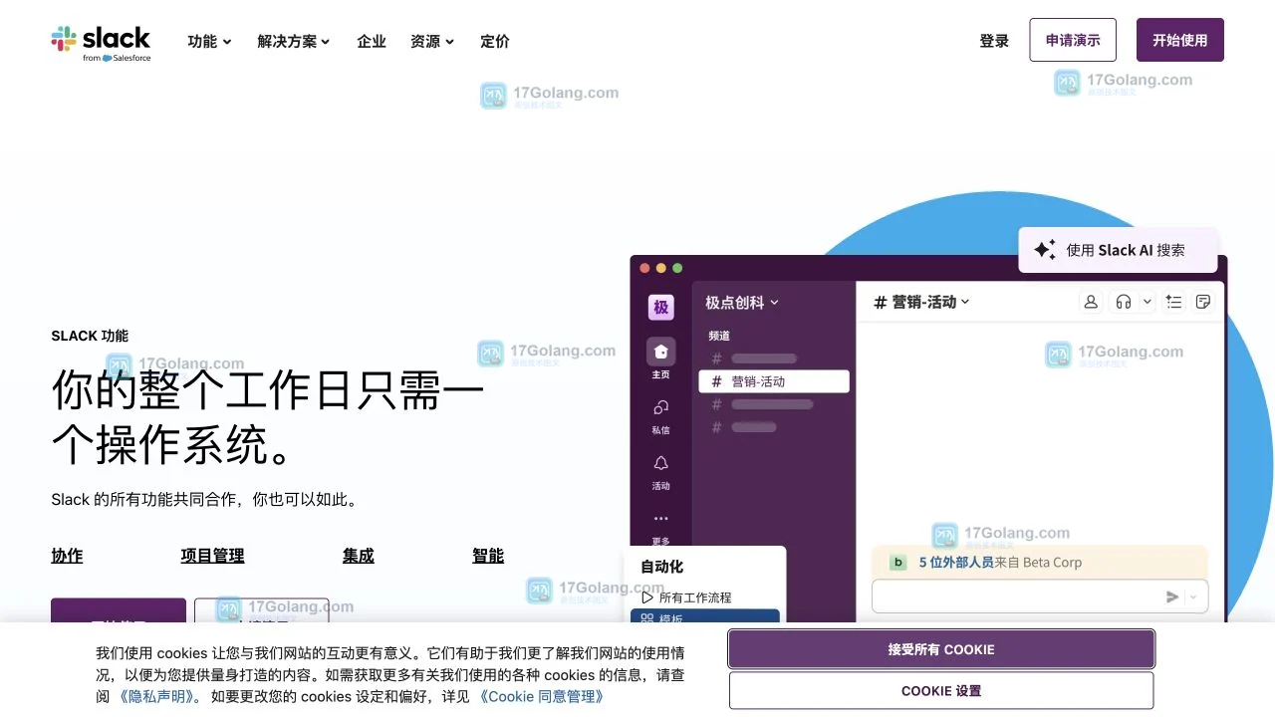This screenshot has height=717, width=1275.
Task: Open the 极点创科 workspace dropdown
Action: (742, 302)
